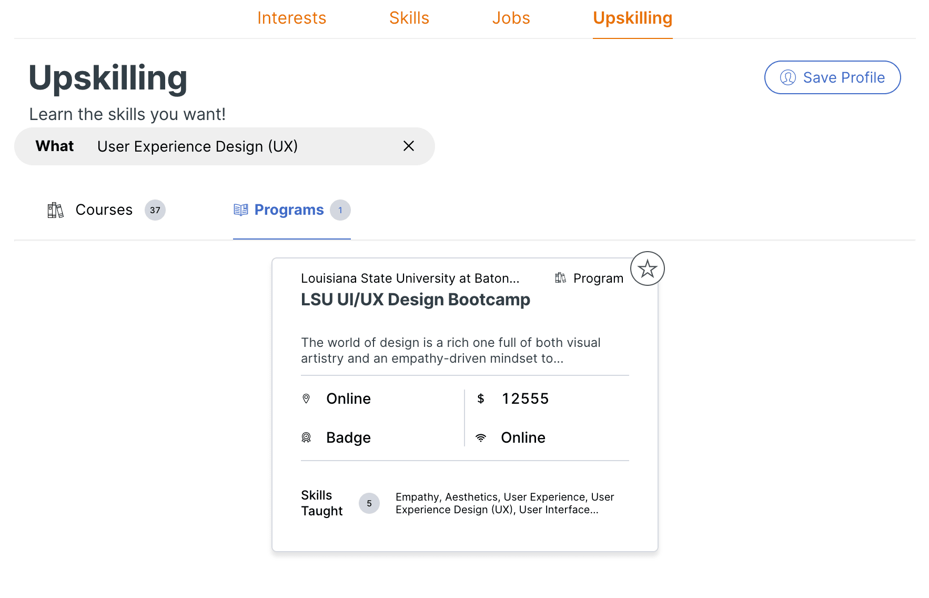Image resolution: width=929 pixels, height=598 pixels.
Task: Click the Program type icon on card
Action: [x=560, y=278]
